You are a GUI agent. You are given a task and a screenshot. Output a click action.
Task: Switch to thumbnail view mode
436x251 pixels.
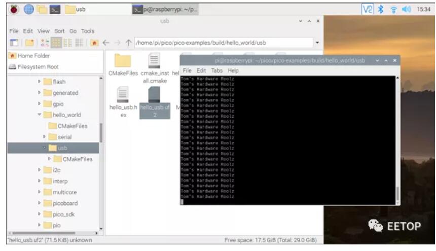(x=56, y=43)
